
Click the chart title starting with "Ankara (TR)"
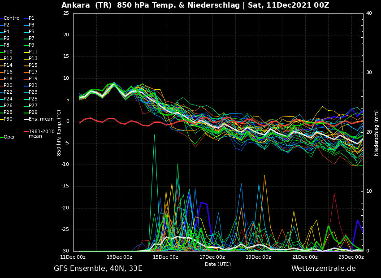(195, 5)
